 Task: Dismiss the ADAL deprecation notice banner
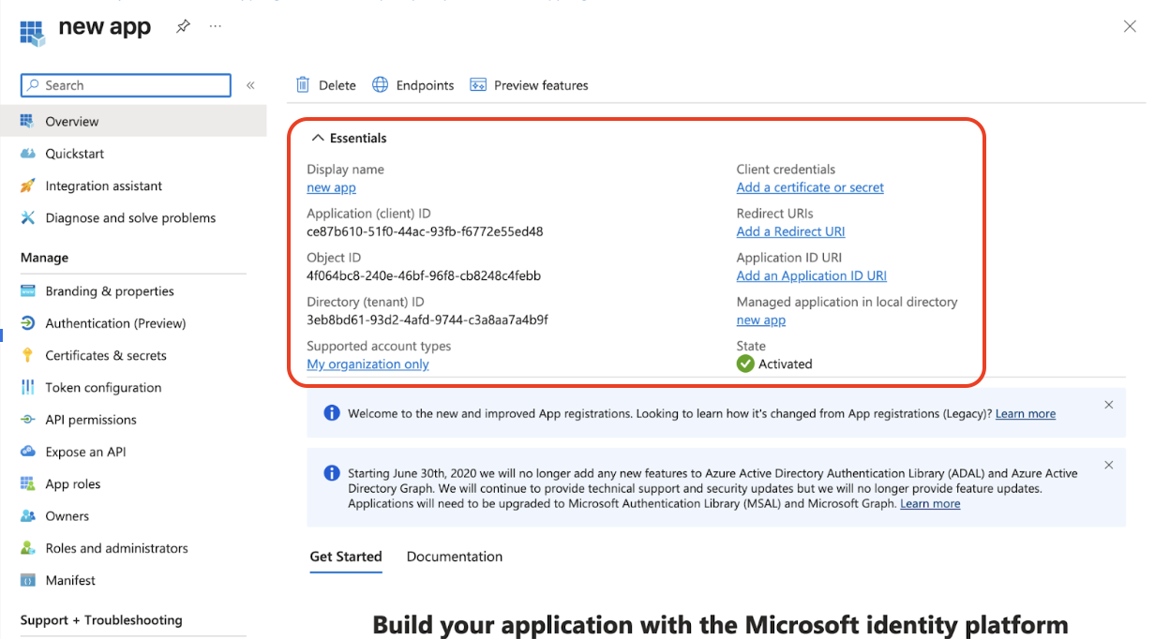tap(1108, 465)
